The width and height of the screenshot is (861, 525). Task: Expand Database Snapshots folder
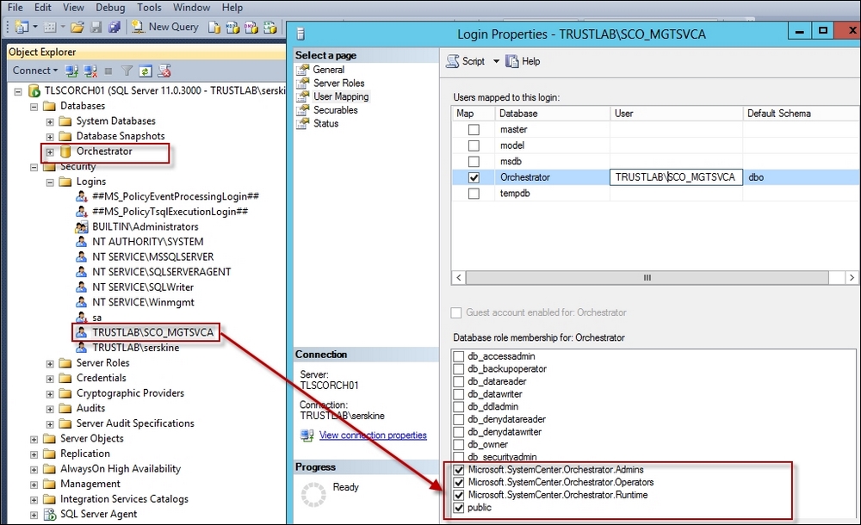(x=50, y=137)
